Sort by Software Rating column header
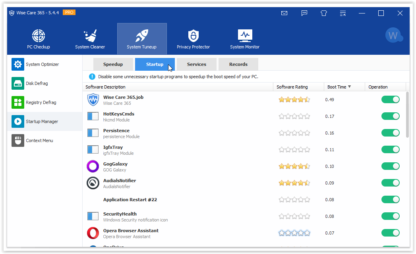 298,87
